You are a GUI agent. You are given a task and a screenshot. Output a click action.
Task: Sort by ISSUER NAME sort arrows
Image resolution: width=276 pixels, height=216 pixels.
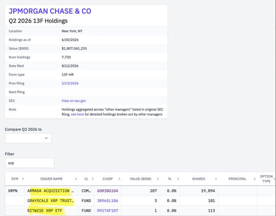pos(76,179)
